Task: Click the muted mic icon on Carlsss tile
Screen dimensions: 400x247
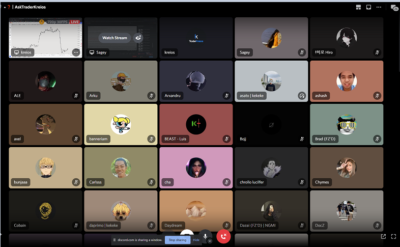Action: pyautogui.click(x=151, y=182)
